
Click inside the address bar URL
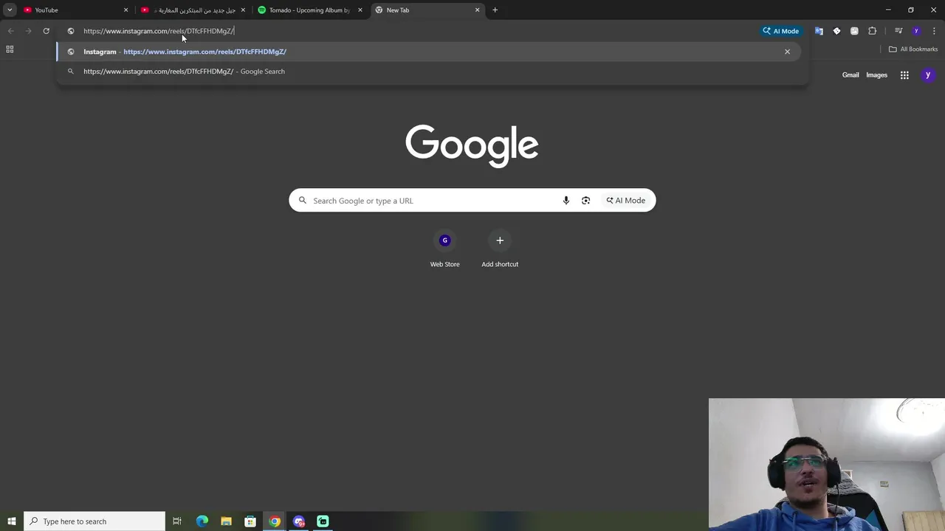pos(159,31)
